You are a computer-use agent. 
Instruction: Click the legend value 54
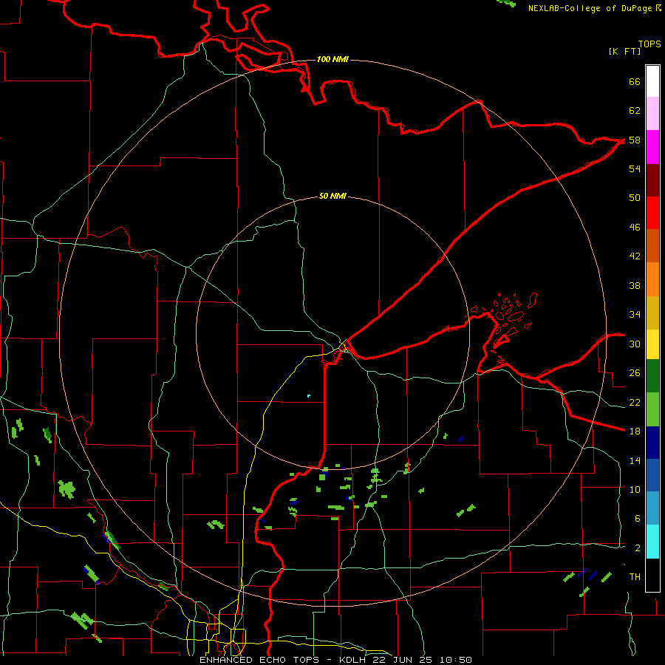[635, 168]
